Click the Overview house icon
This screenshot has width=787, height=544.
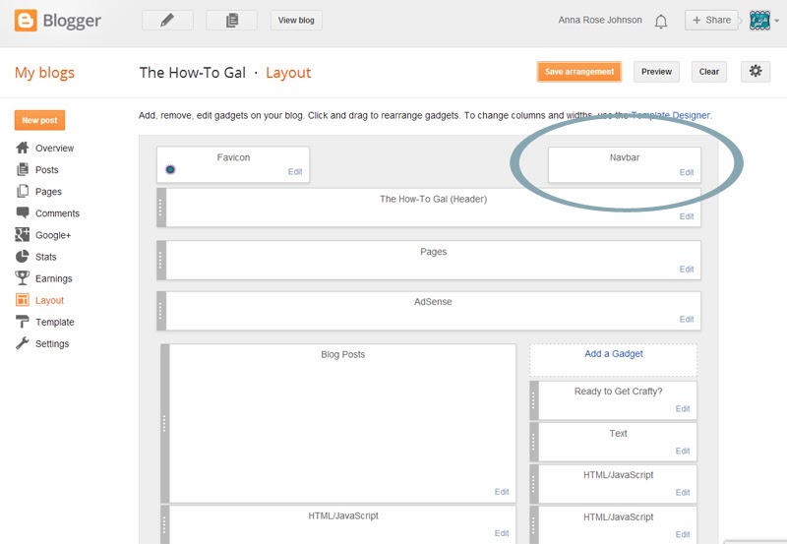22,148
